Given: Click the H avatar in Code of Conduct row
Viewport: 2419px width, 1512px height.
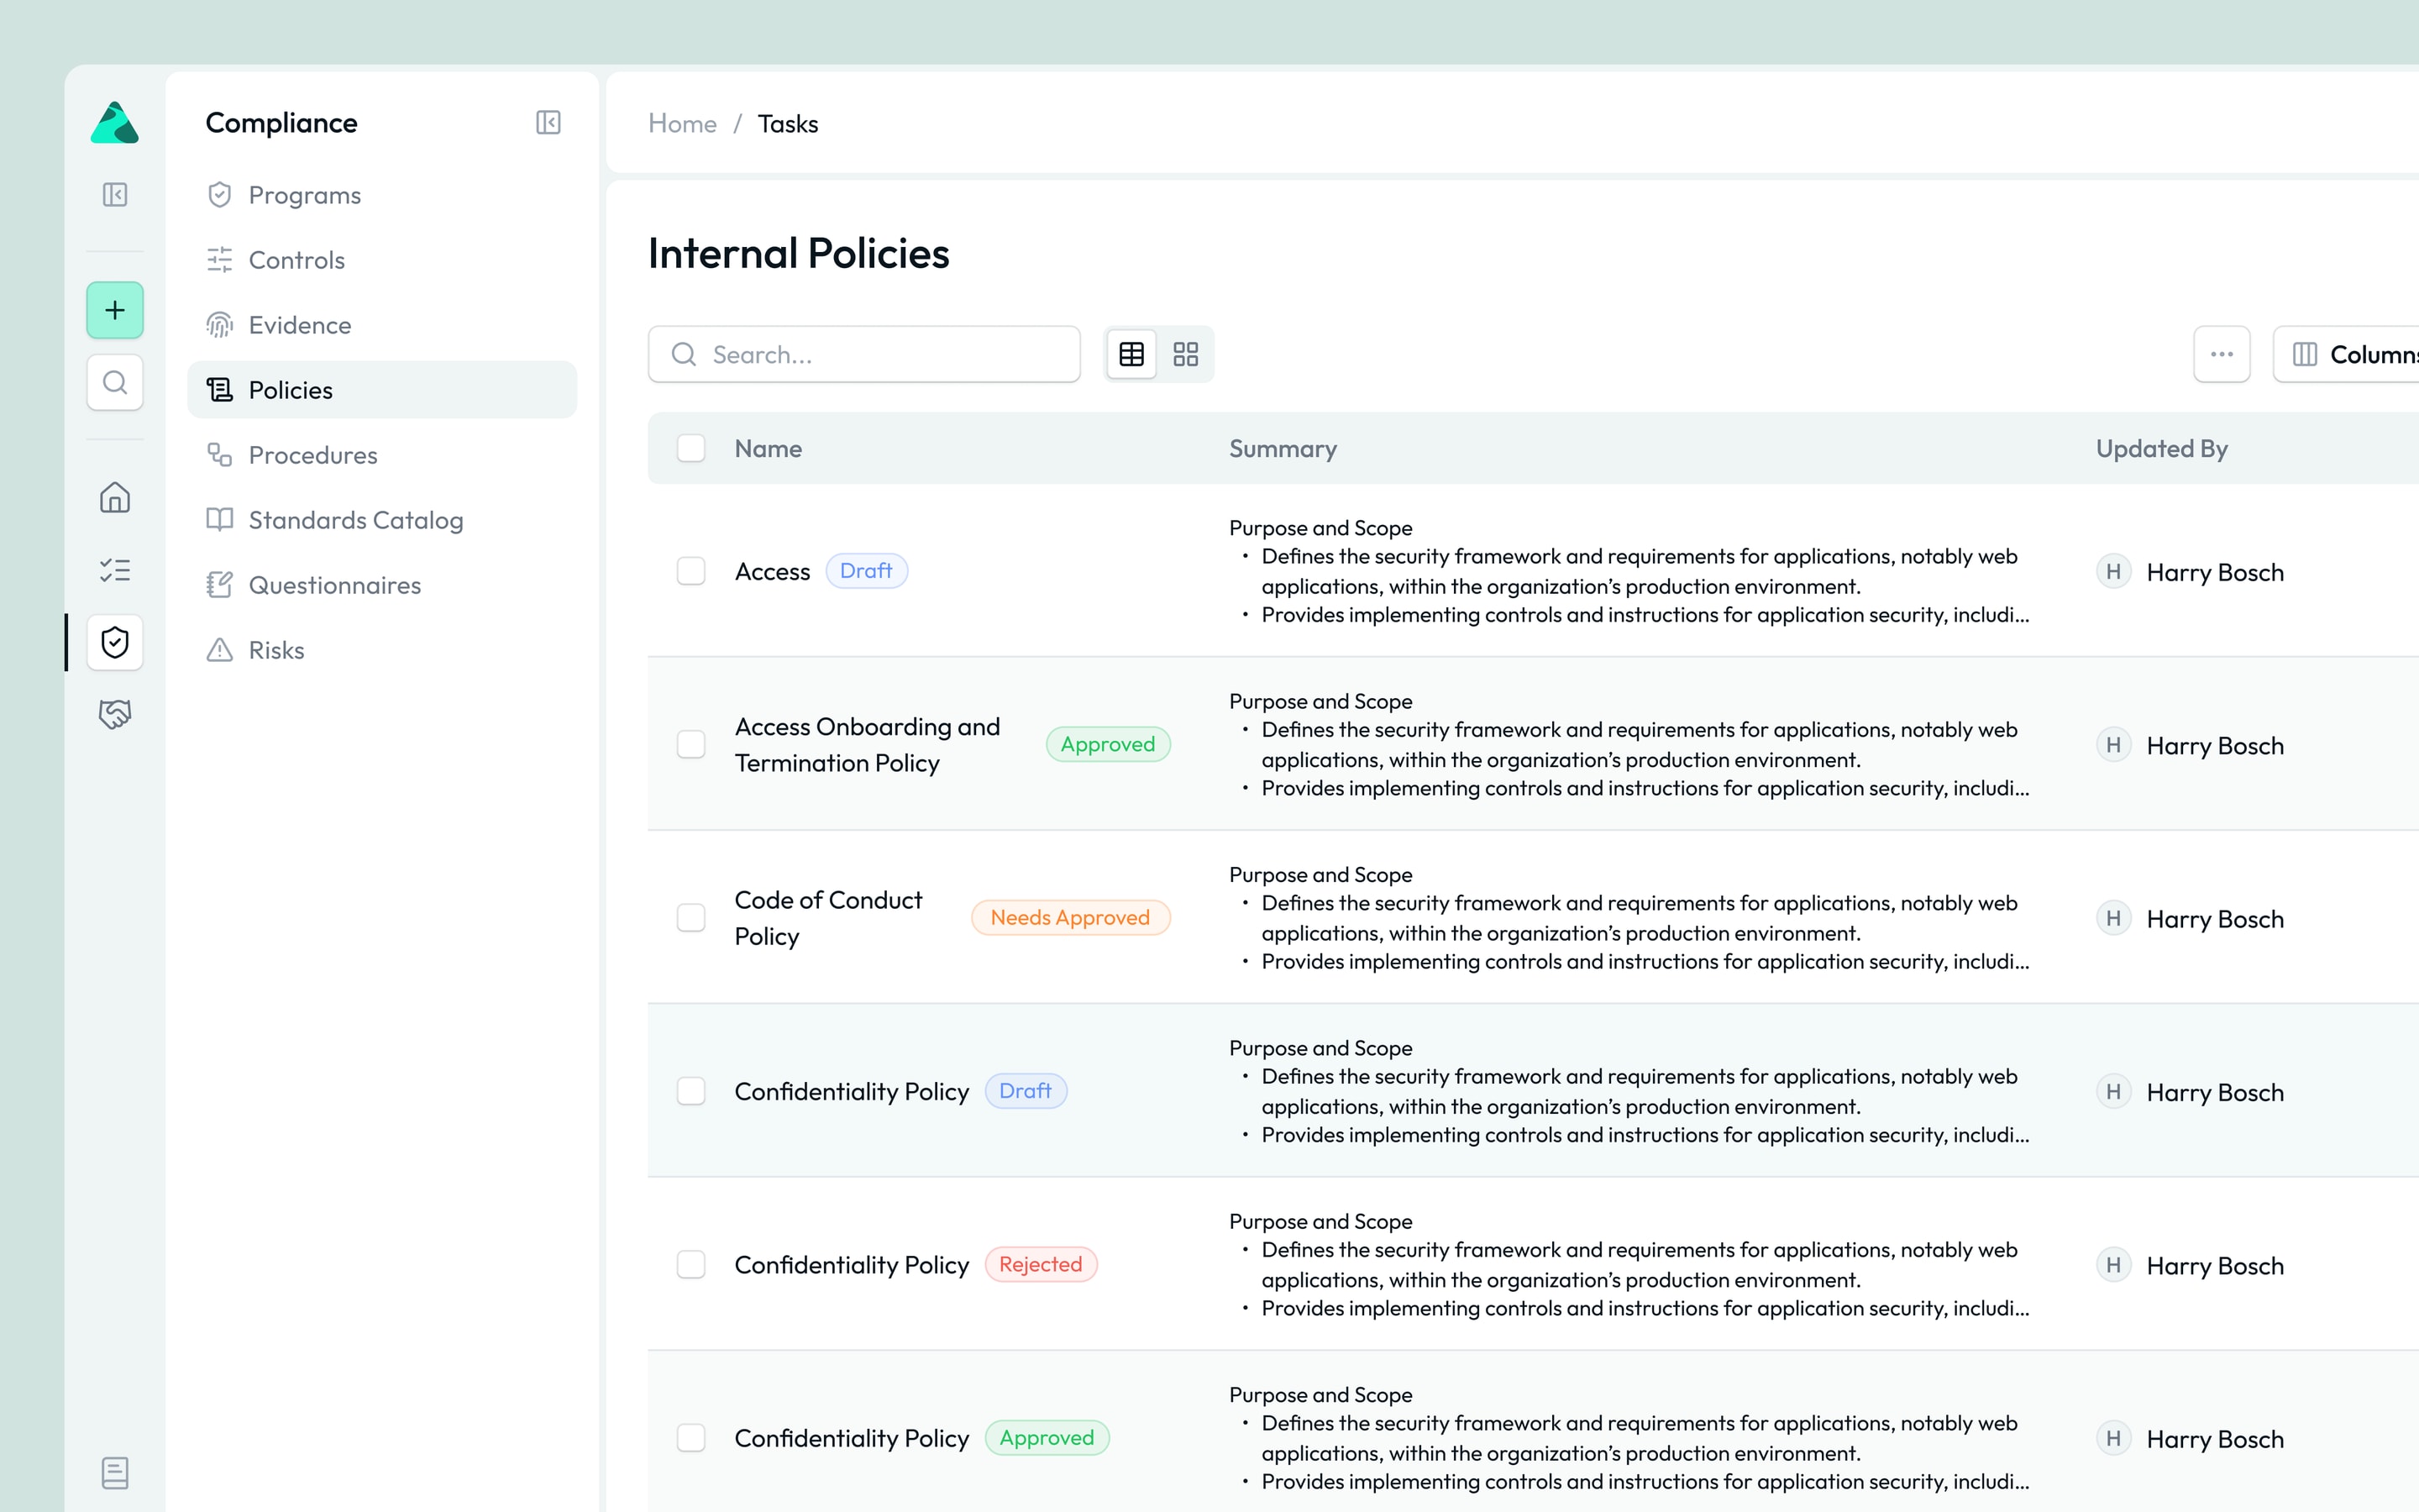Looking at the screenshot, I should pyautogui.click(x=2113, y=918).
